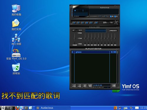Open the equalizer PRESETS menu
Screen dimensions: 147x110
(x=113, y=31)
